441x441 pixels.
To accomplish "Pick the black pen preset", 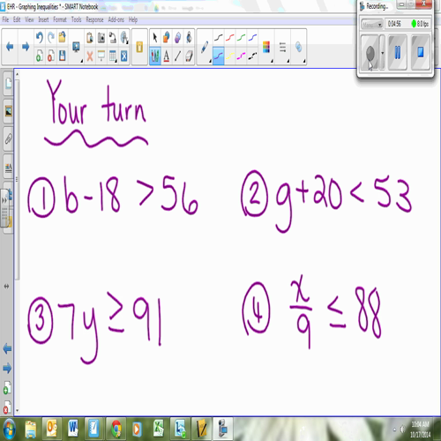I will point(218,37).
